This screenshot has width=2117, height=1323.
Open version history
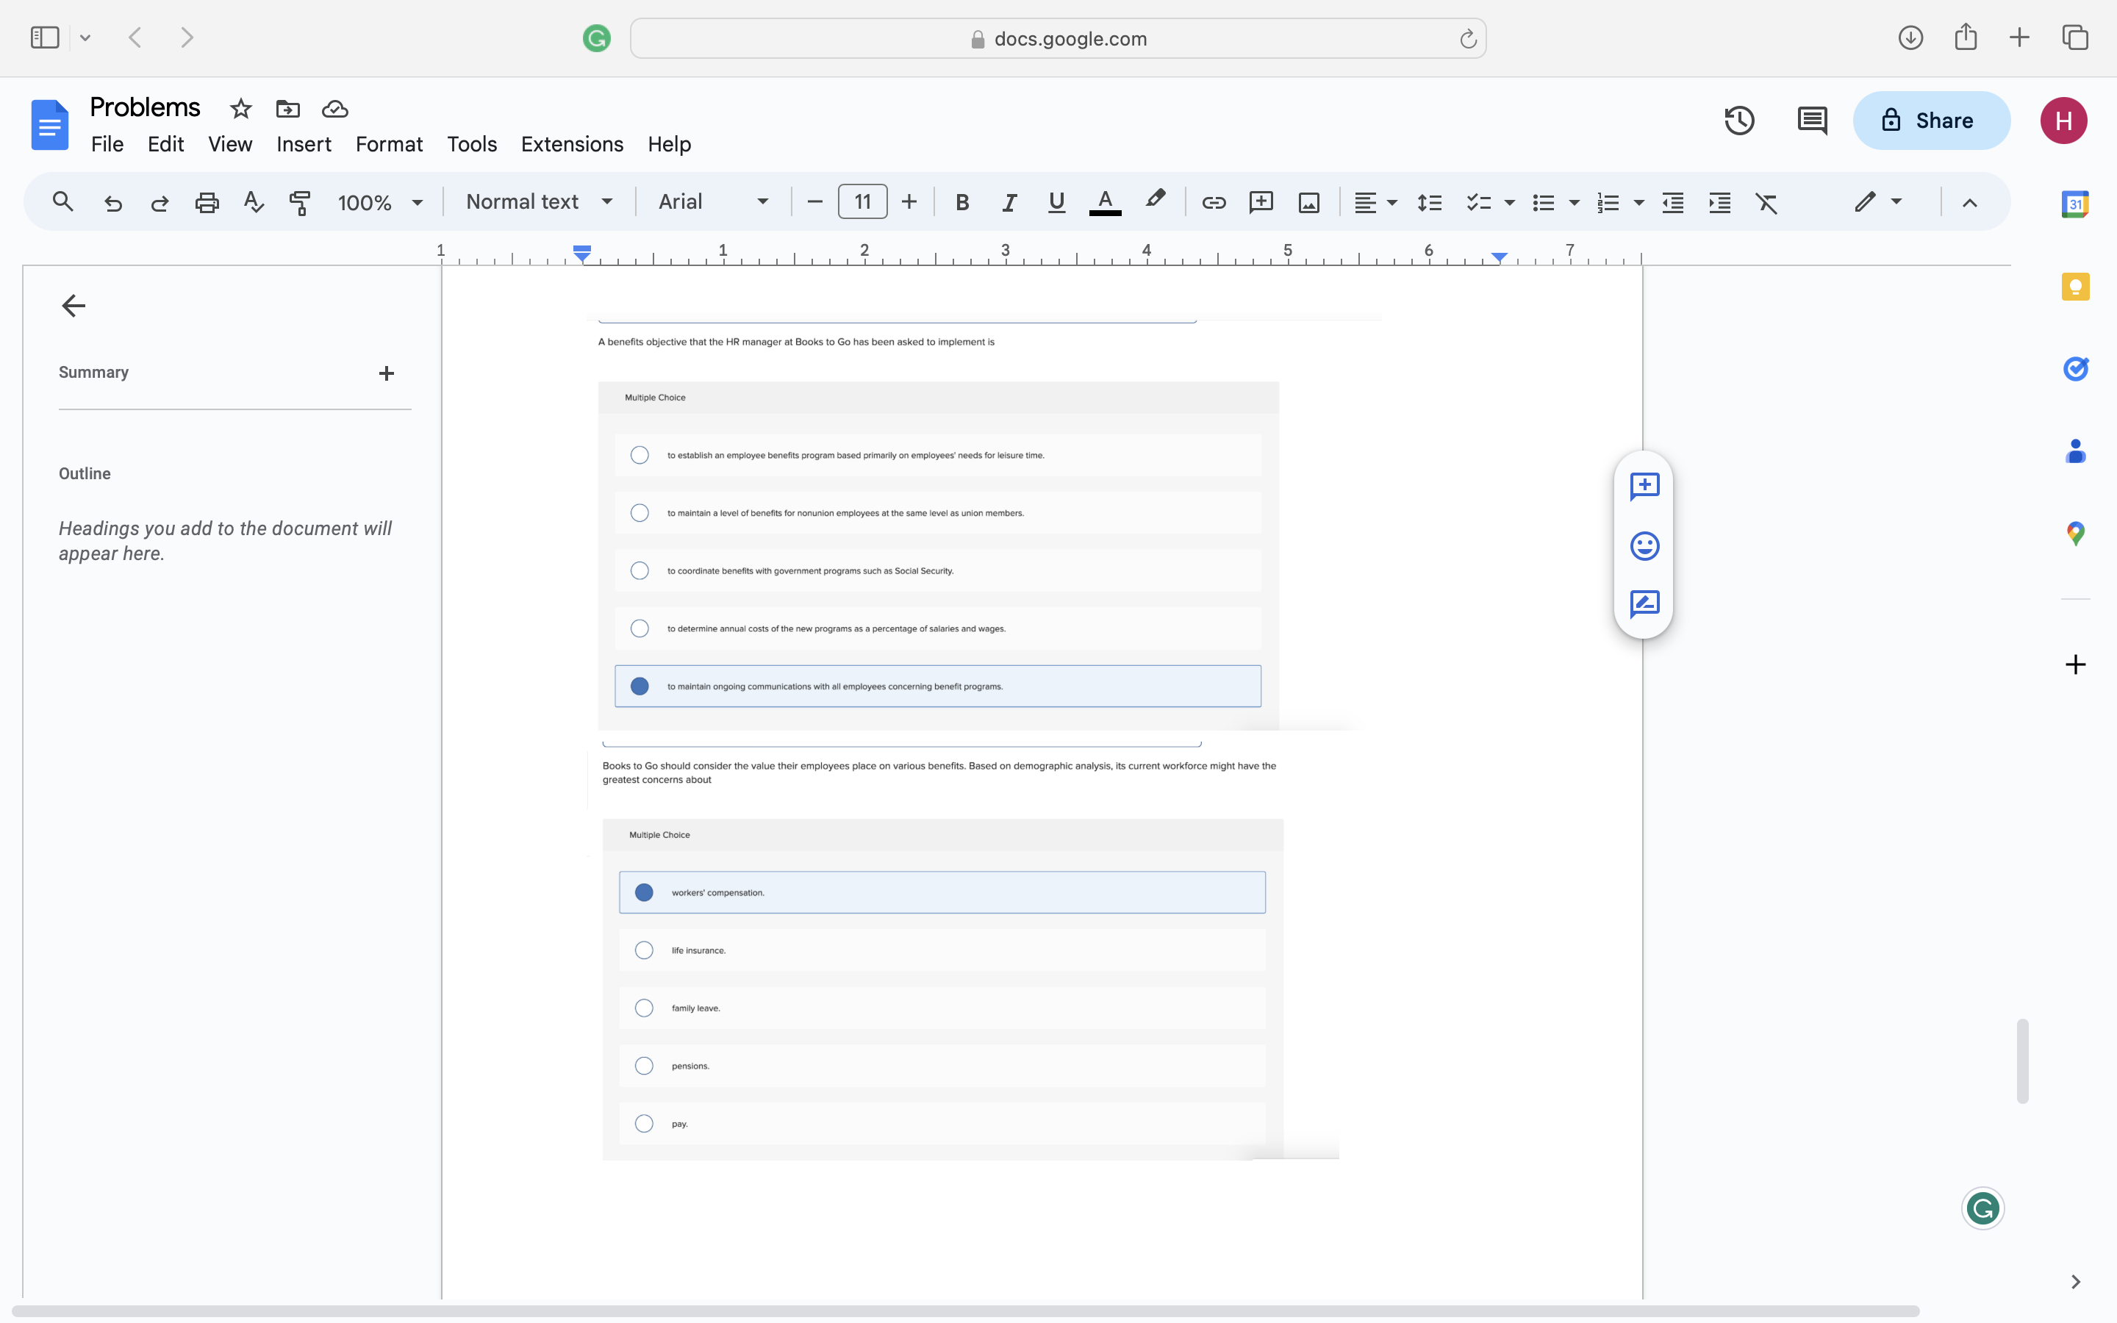point(1739,120)
